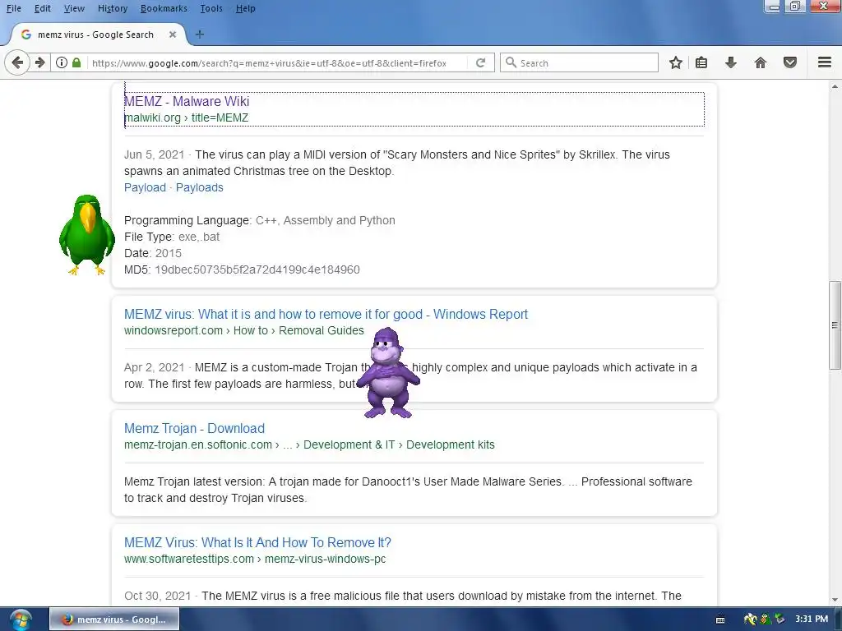Open MEMZ - Malware Wiki result
This screenshot has width=842, height=631.
coord(187,101)
